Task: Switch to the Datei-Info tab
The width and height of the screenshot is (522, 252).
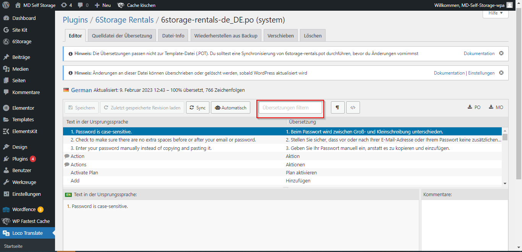Action: coord(173,36)
